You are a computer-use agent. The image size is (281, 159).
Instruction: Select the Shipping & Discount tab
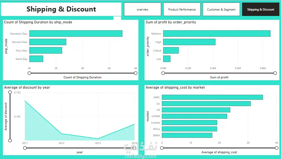(x=260, y=9)
